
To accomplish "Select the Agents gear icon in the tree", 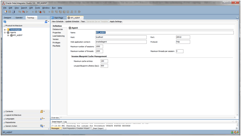I will pyautogui.click(x=8, y=33).
